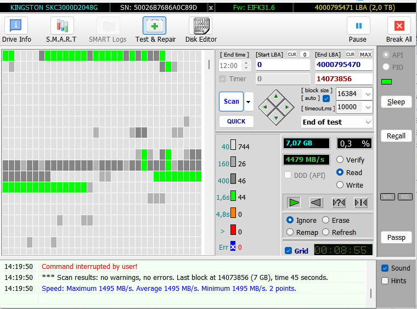417x309 pixels.
Task: Click the WR indicator
Action: tap(387, 197)
